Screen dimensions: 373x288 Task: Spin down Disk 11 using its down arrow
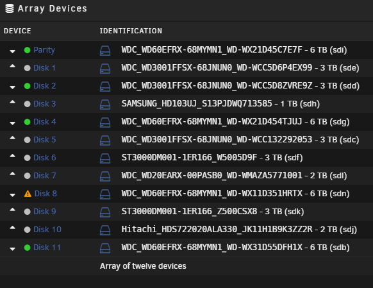click(x=13, y=249)
